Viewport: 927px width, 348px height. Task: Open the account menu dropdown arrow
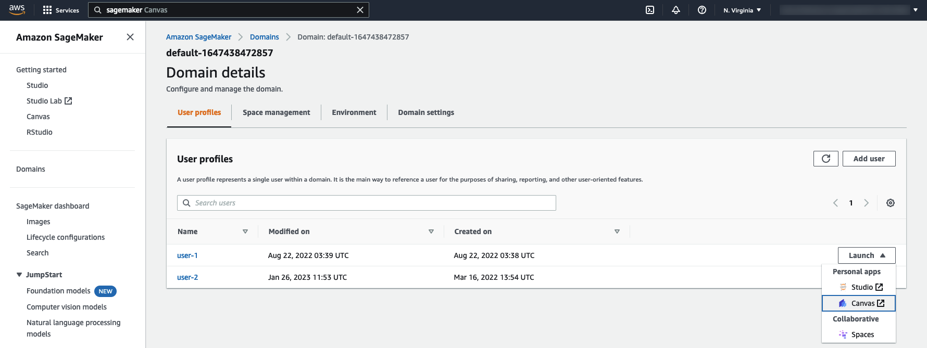[x=916, y=10]
